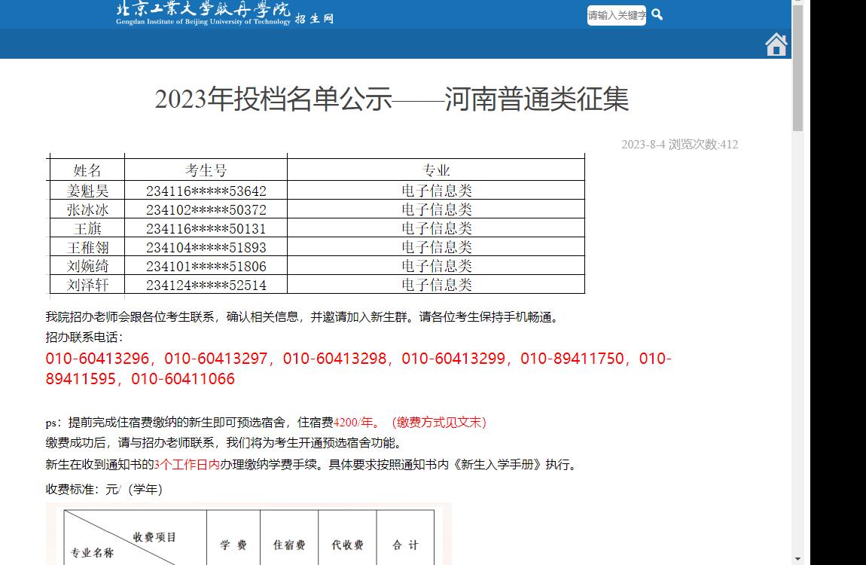866x565 pixels.
Task: Click exam number 234116*****53642
Action: pos(206,191)
